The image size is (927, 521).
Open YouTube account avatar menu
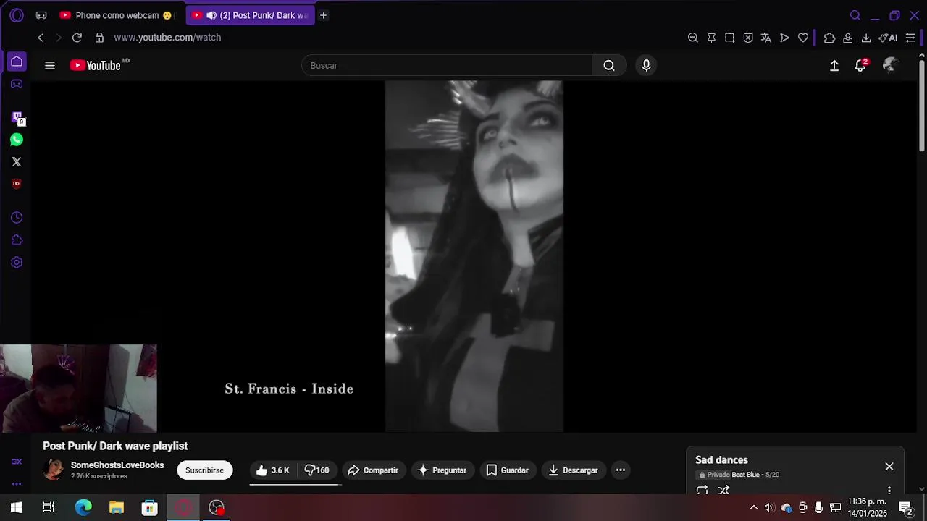click(x=890, y=66)
